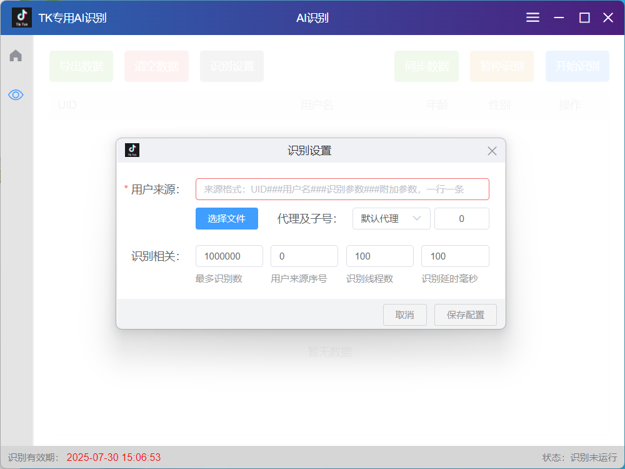Click the 操作 column header
The image size is (625, 469).
[570, 105]
